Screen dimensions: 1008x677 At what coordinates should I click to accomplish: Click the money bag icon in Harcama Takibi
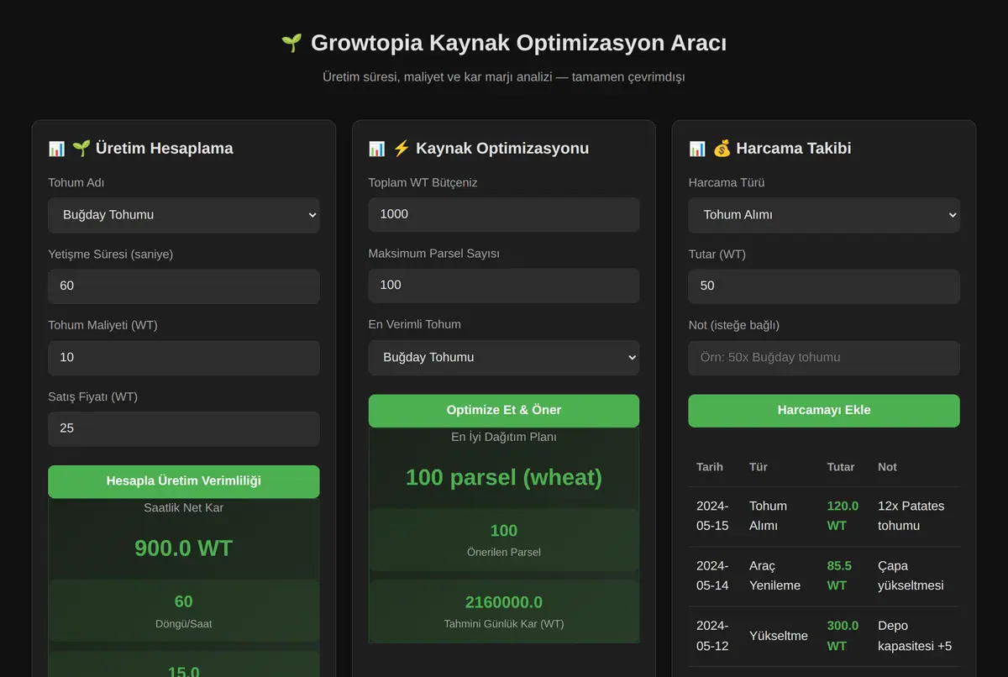coord(722,149)
